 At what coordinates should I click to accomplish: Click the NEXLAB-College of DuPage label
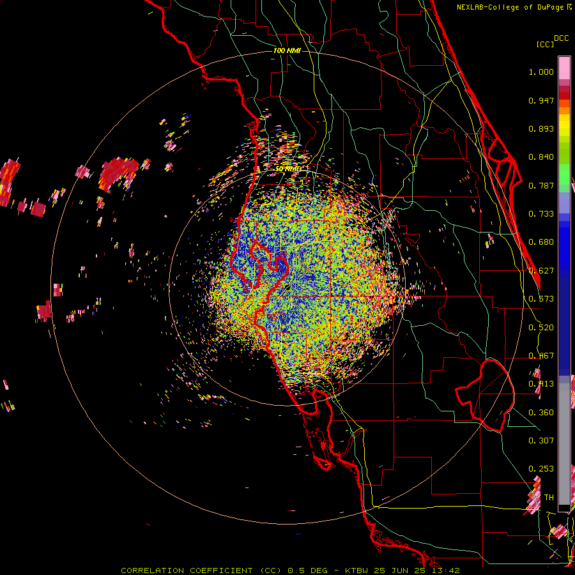510,7
